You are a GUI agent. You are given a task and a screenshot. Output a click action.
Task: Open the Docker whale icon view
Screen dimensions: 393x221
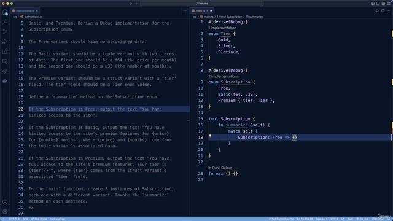coord(5,81)
